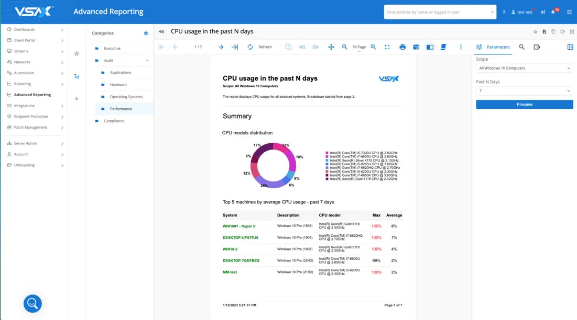The width and height of the screenshot is (577, 320).
Task: Open the export report icon
Action: [x=537, y=47]
